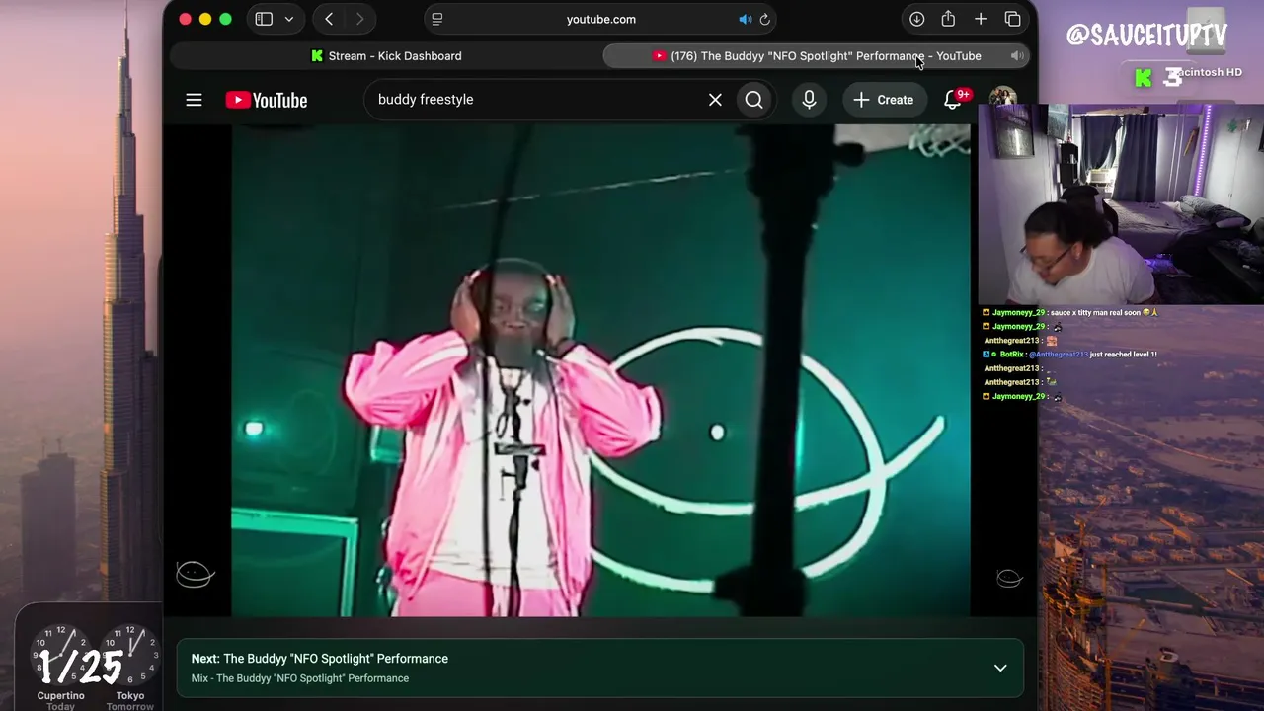
Task: Clear the YouTube search query
Action: [715, 100]
